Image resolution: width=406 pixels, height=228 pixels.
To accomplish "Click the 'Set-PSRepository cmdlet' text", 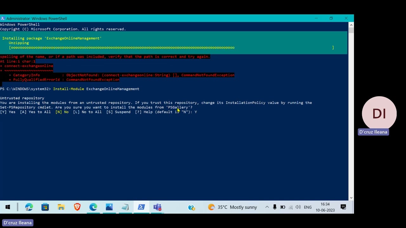I will coord(26,107).
